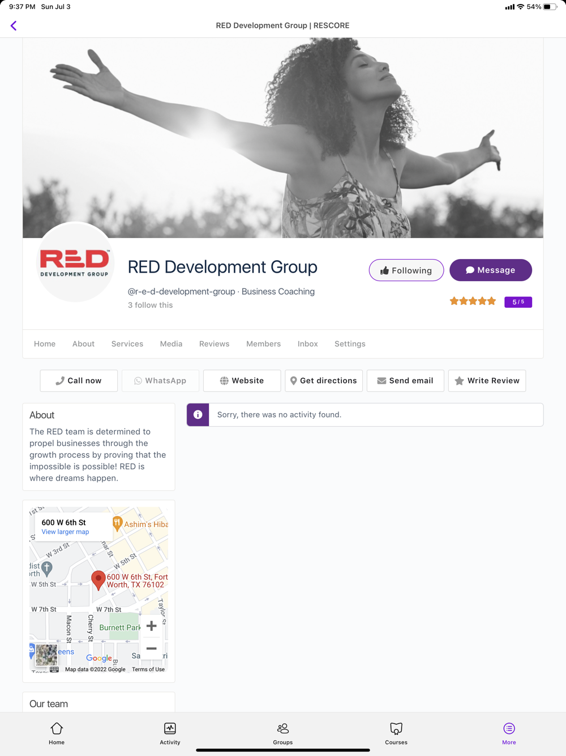Select the About profile tab

click(83, 344)
